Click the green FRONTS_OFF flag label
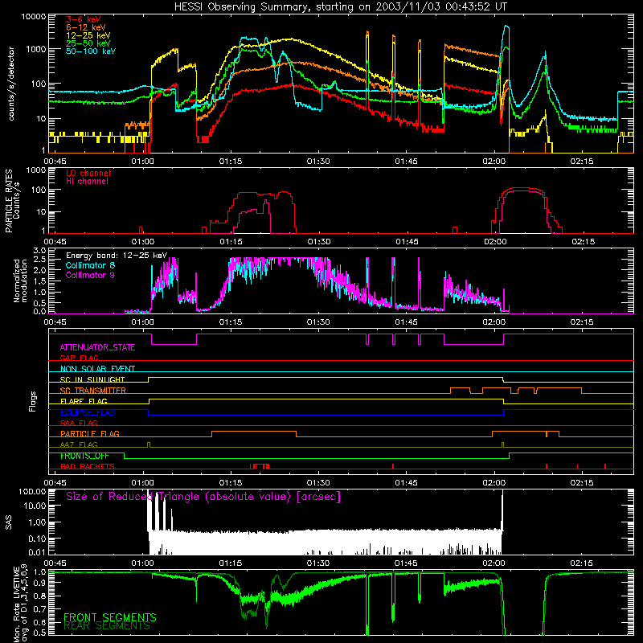 click(84, 456)
